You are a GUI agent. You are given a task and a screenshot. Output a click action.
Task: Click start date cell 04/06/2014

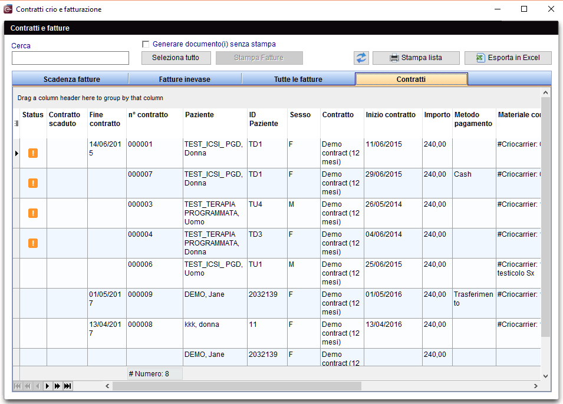point(393,243)
